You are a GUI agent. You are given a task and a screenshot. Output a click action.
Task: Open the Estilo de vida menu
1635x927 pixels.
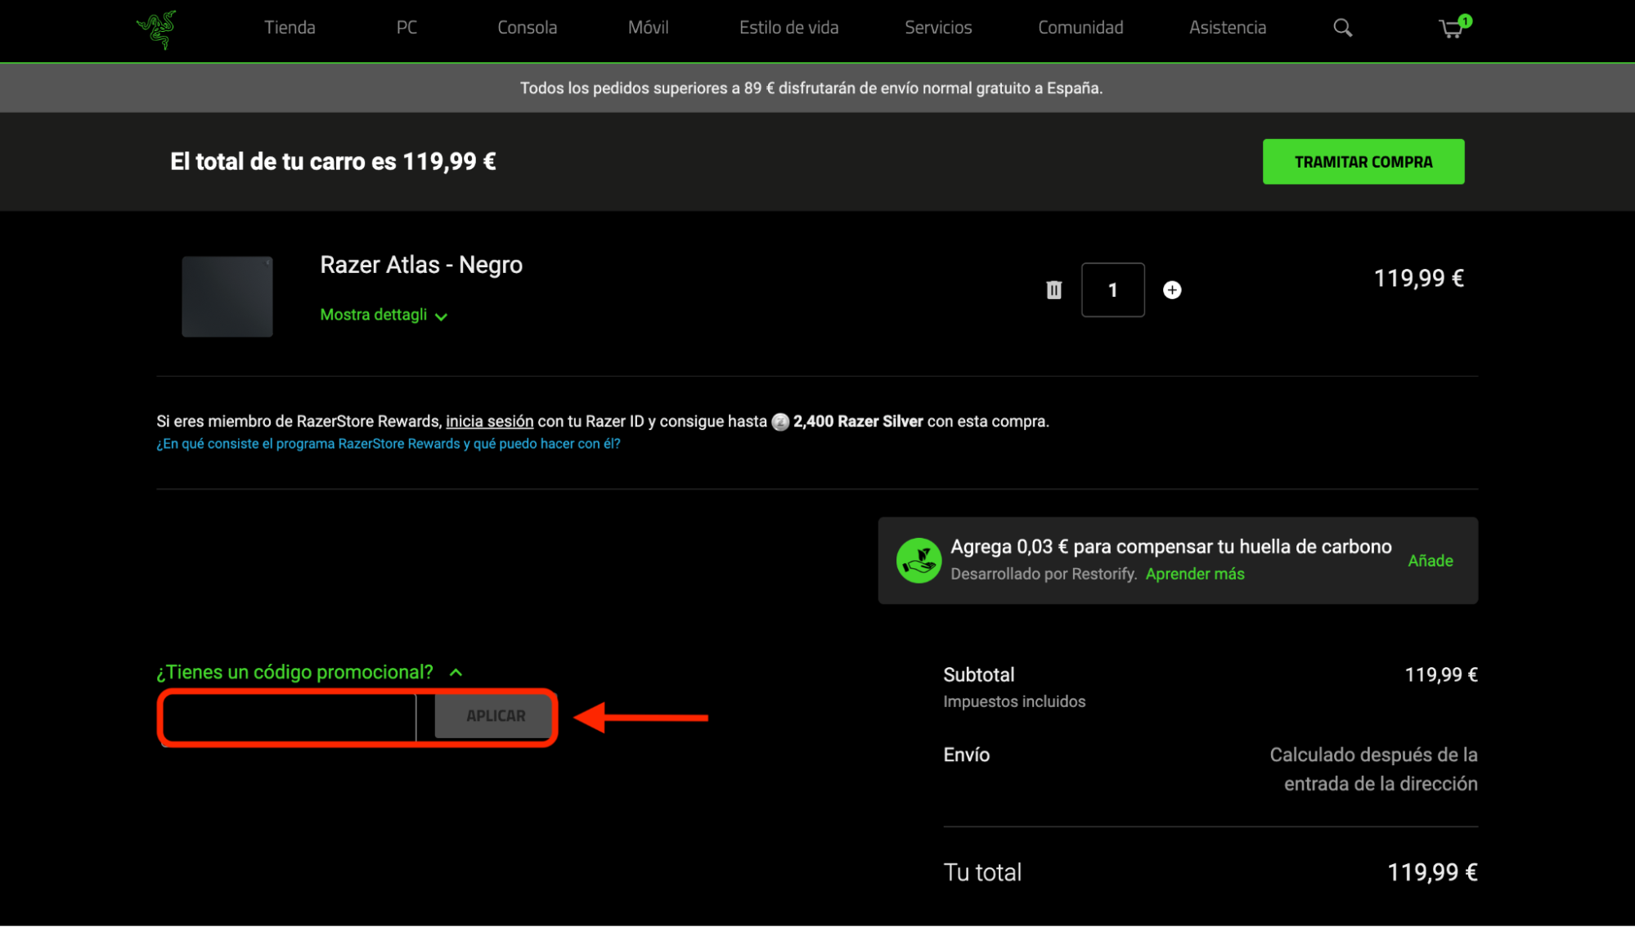click(788, 28)
